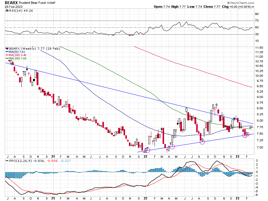Screen dimensions: 268x201
Task: Click the green MA(100) line swatch
Action: click(x=7, y=59)
